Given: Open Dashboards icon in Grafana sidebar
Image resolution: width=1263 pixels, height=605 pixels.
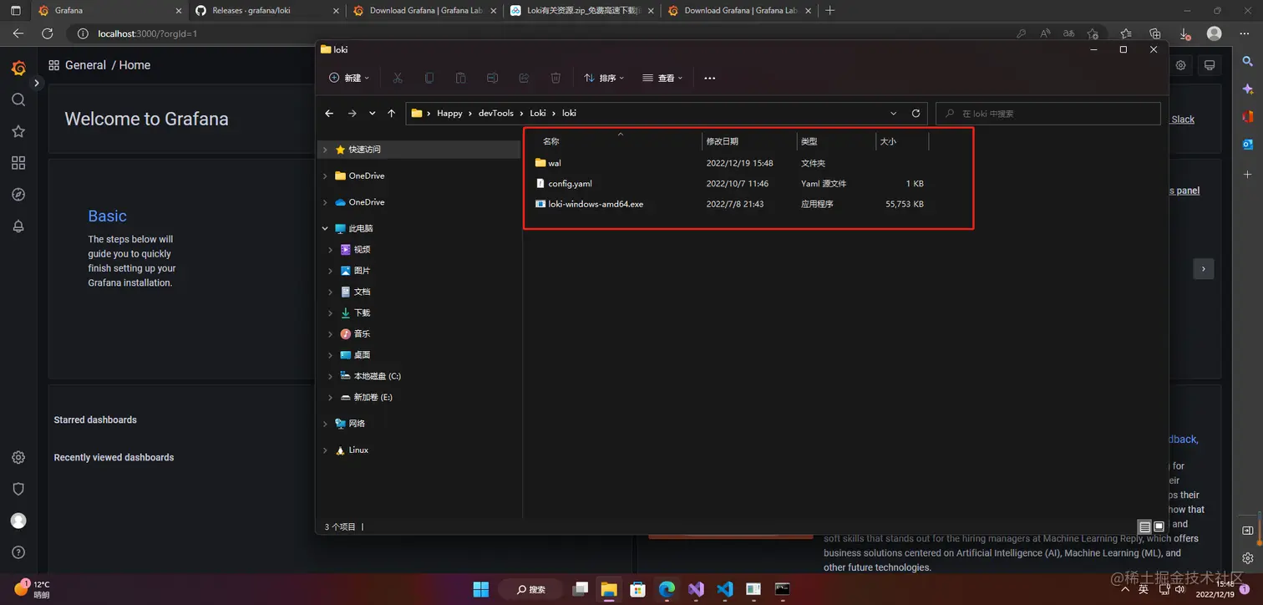Looking at the screenshot, I should [x=18, y=163].
